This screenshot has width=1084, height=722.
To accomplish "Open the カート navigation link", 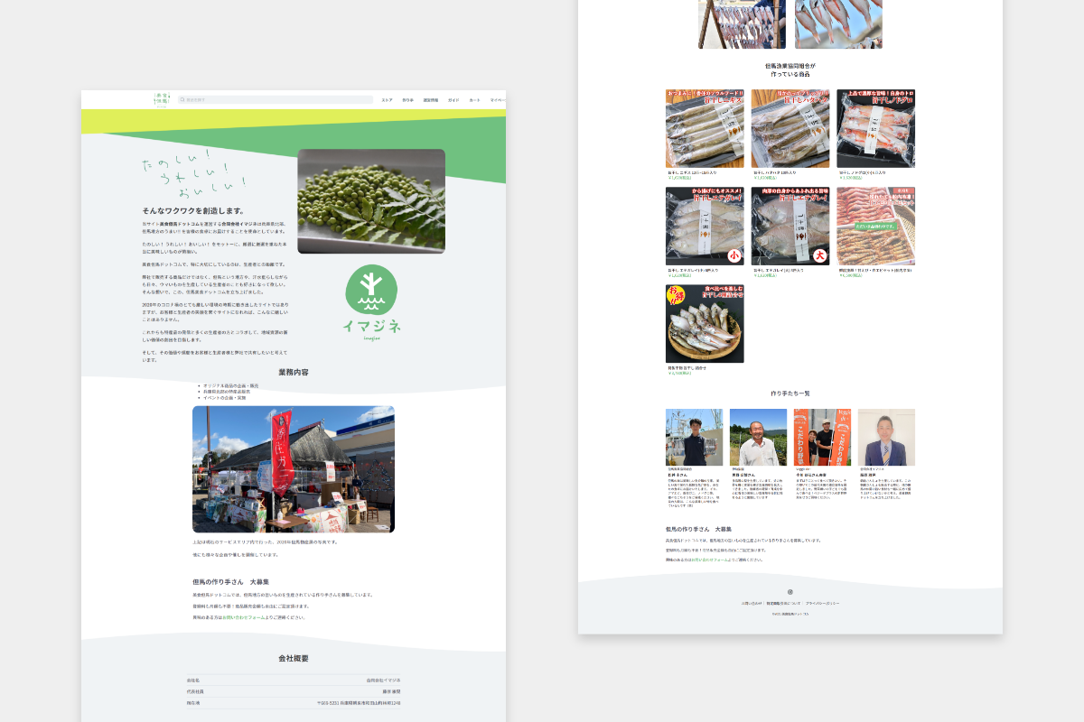I will pyautogui.click(x=474, y=100).
